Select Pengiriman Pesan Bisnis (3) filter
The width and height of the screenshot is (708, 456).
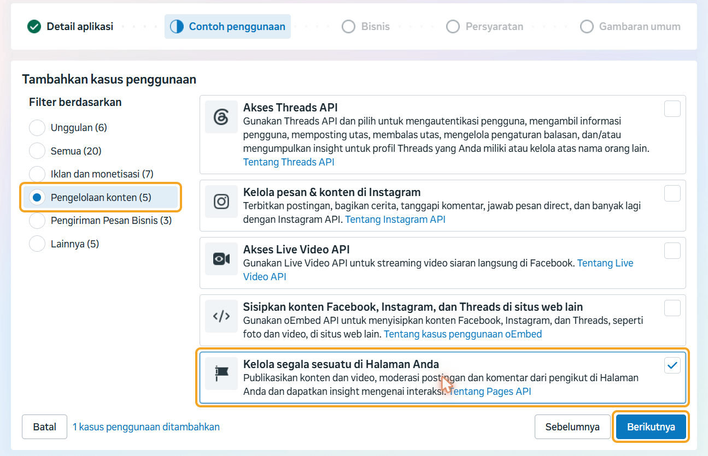tap(37, 221)
